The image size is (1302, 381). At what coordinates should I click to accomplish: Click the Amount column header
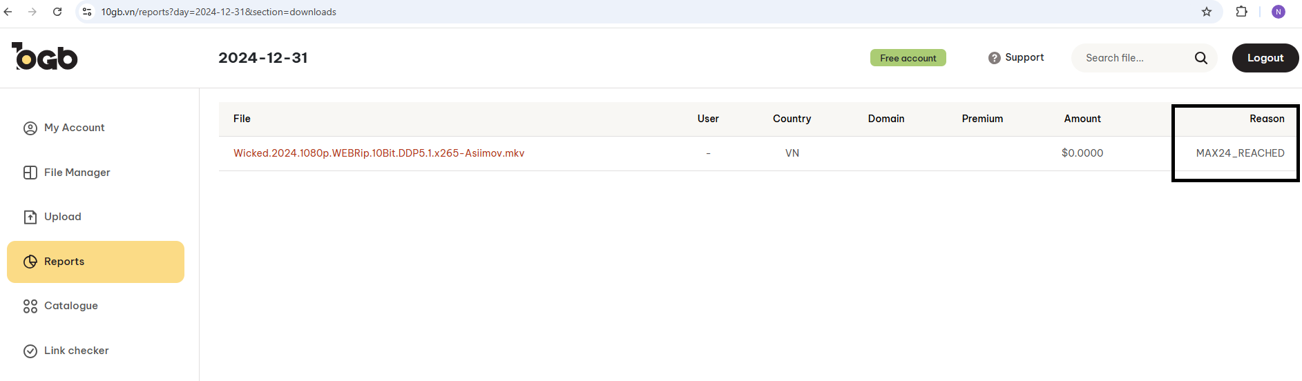(1082, 119)
